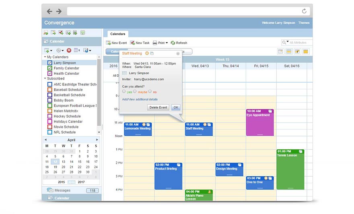Click the bottom Calendar panel bar
The height and width of the screenshot is (214, 354).
pos(72,198)
